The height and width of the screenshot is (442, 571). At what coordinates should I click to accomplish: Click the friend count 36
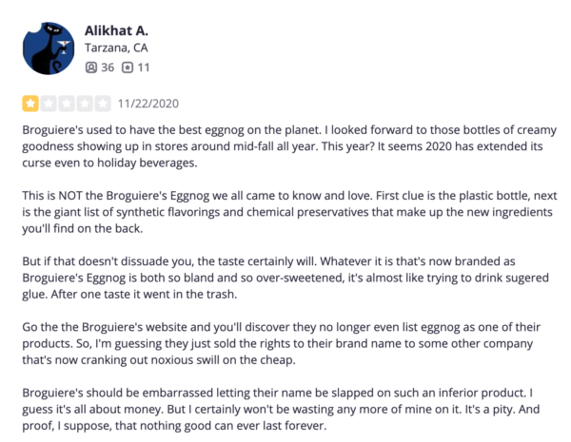click(x=108, y=67)
